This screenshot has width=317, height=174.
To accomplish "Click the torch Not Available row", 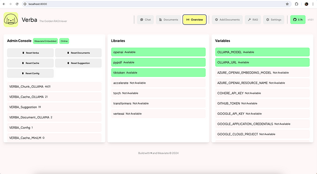I will (x=158, y=93).
